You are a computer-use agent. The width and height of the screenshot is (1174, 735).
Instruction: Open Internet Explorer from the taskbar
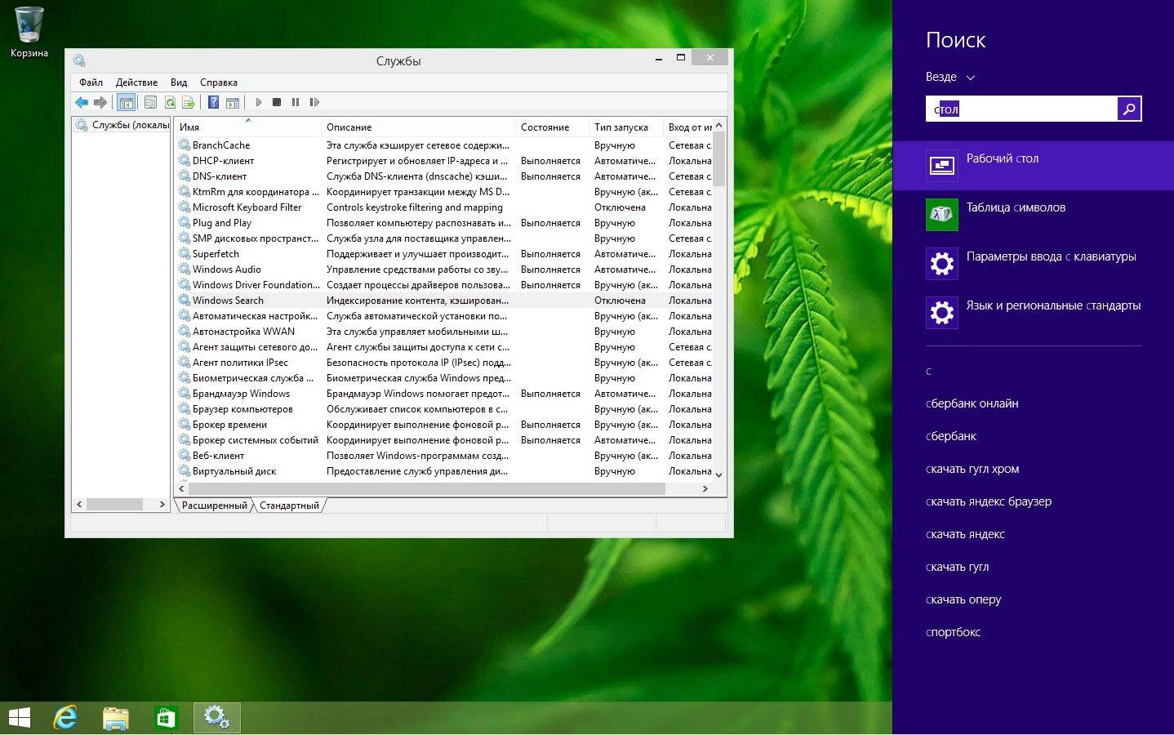[65, 718]
